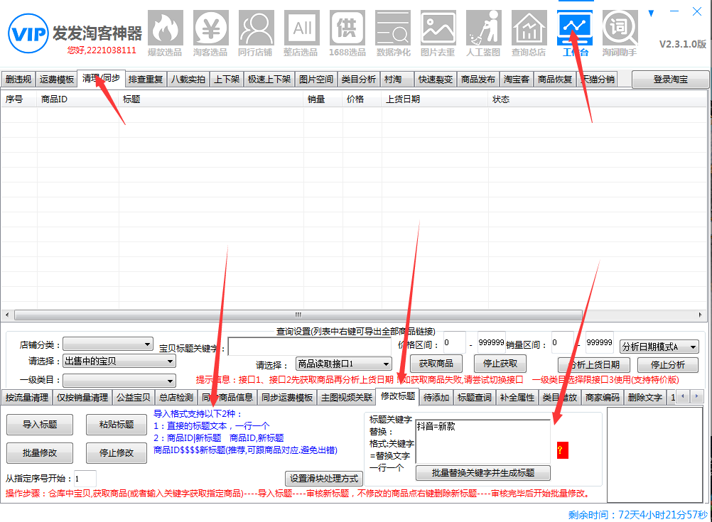712x522 pixels.
Task: Focus the 宝贝标题关键字 input field
Action: (309, 347)
